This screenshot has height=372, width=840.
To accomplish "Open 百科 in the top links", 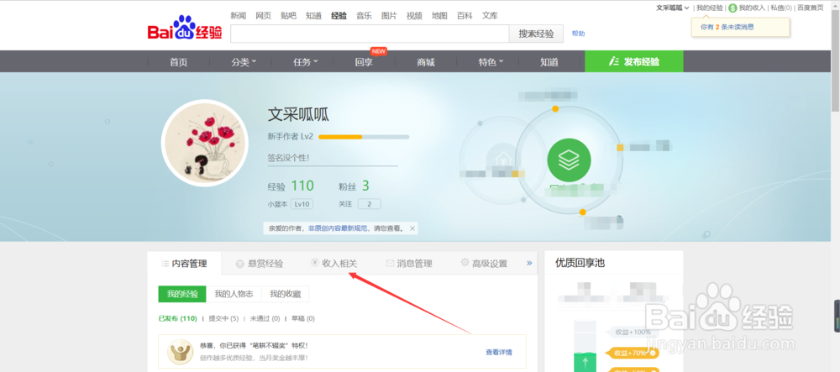I will click(x=465, y=15).
